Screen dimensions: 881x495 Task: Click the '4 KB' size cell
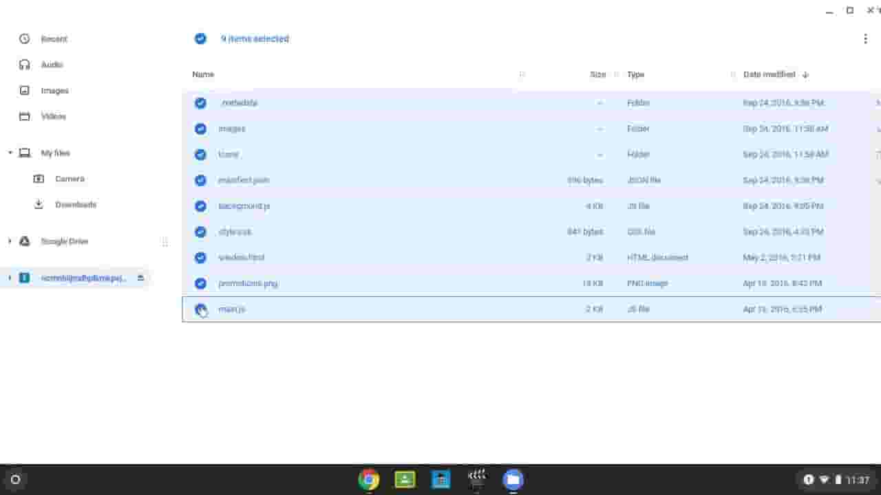(x=595, y=206)
